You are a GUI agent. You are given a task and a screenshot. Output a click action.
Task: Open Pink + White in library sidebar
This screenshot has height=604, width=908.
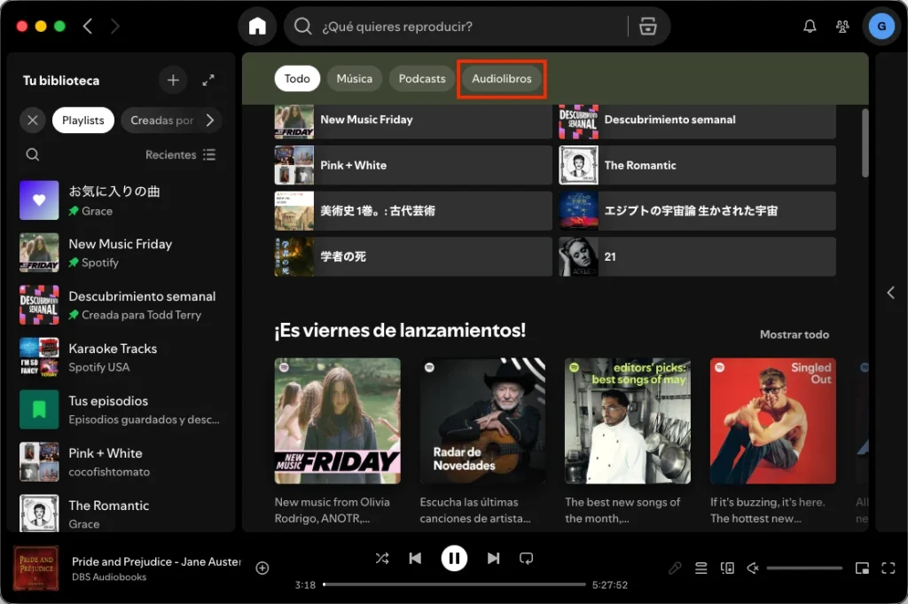point(121,461)
